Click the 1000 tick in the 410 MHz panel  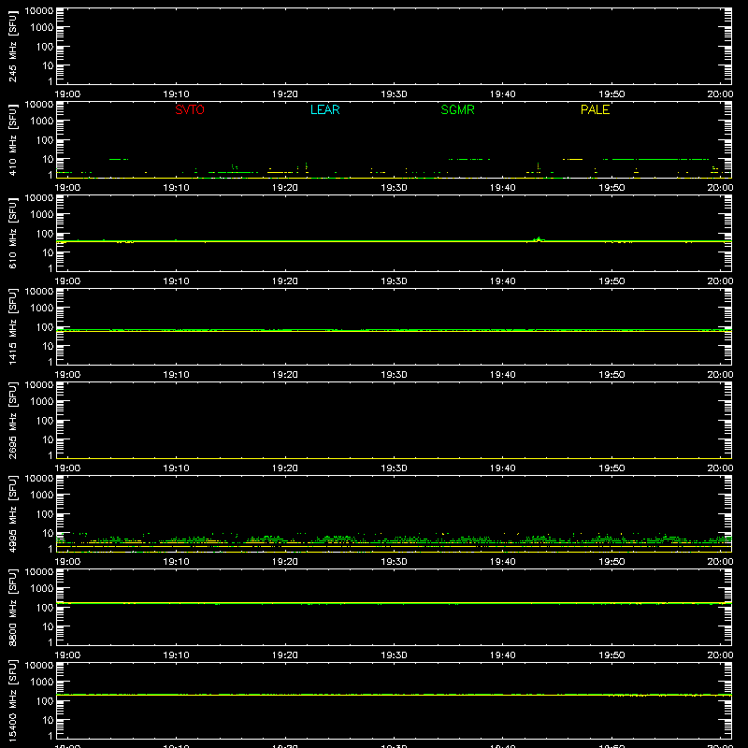tap(42, 122)
